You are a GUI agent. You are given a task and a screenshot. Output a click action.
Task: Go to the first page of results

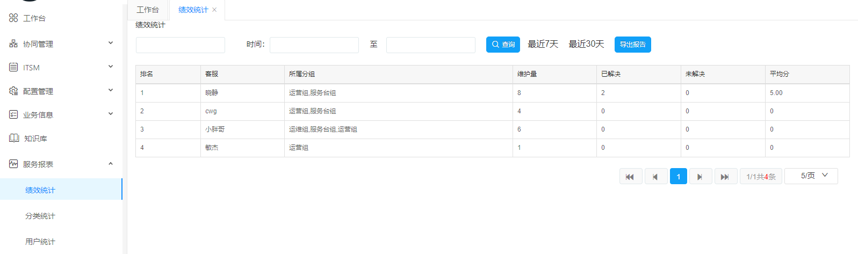[x=630, y=176]
